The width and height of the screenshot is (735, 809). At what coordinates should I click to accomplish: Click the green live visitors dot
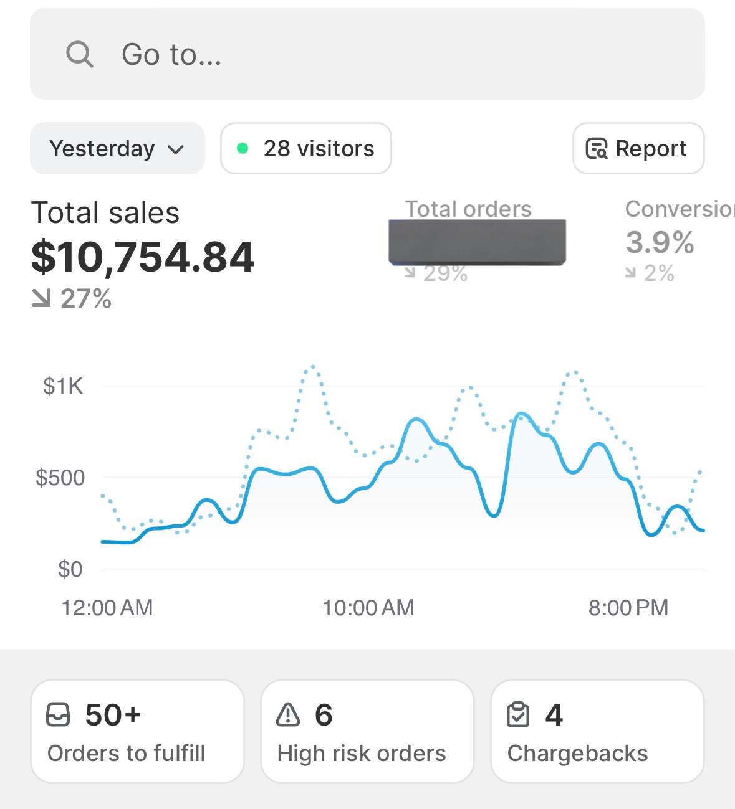pos(243,148)
